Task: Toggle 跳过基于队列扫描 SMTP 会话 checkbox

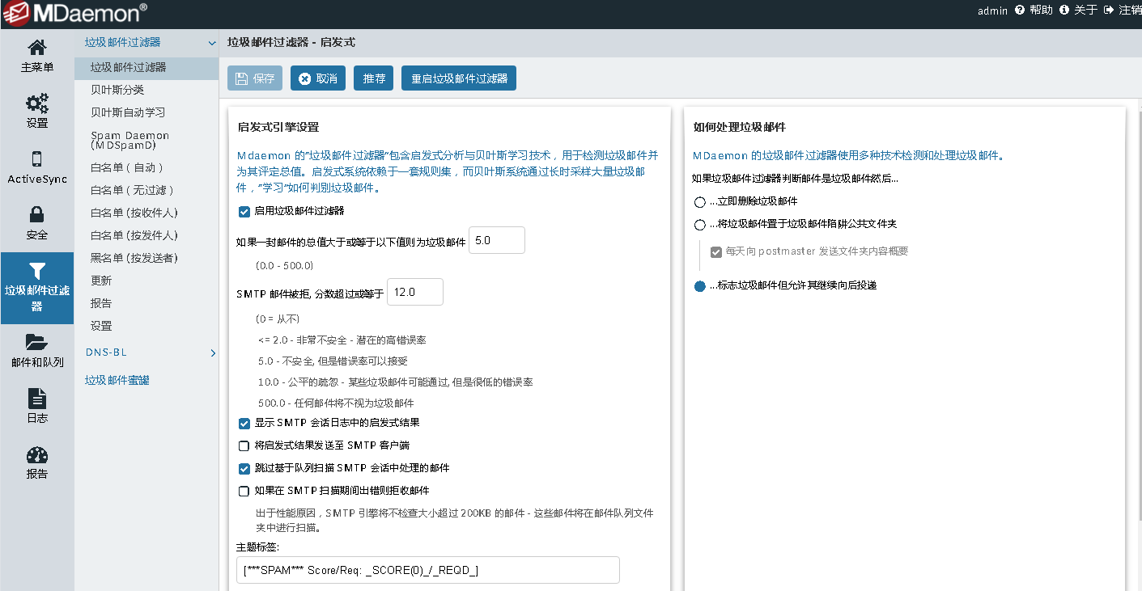Action: (244, 468)
